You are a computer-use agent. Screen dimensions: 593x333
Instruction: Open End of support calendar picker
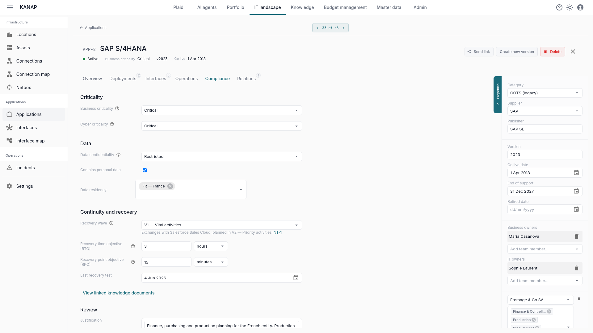pos(576,191)
